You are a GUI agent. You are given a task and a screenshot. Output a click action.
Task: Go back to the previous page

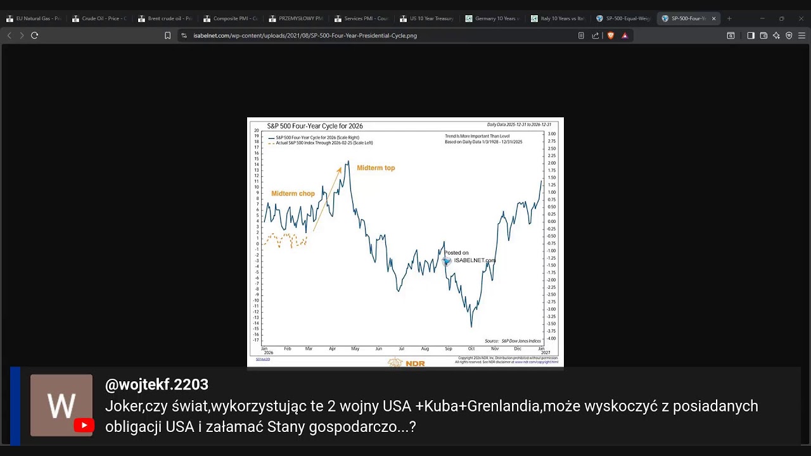(9, 35)
